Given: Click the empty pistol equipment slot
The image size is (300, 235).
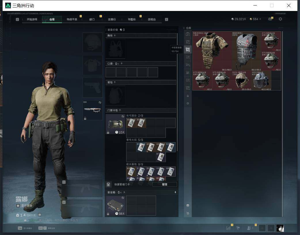Looking at the screenshot, I should point(92,88).
